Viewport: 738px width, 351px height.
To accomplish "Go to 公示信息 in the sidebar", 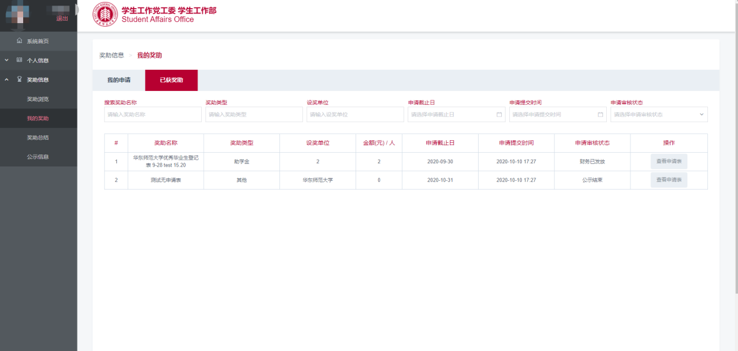I will 37,157.
